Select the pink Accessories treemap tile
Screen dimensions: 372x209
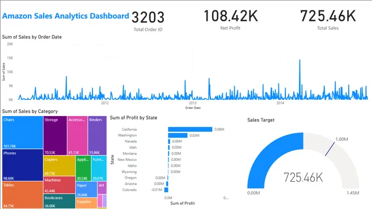(x=77, y=135)
